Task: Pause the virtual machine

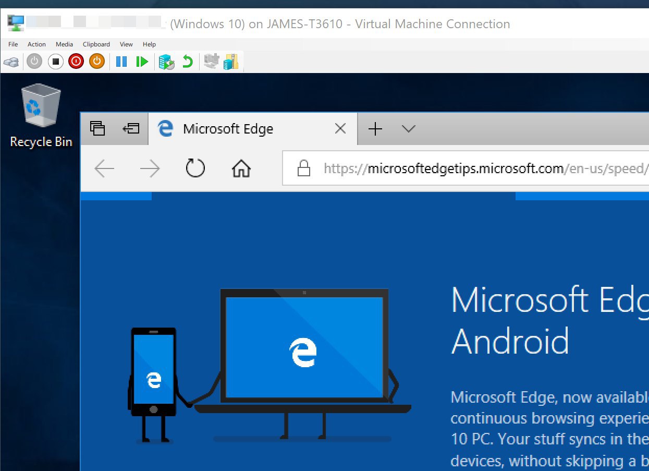Action: click(121, 62)
